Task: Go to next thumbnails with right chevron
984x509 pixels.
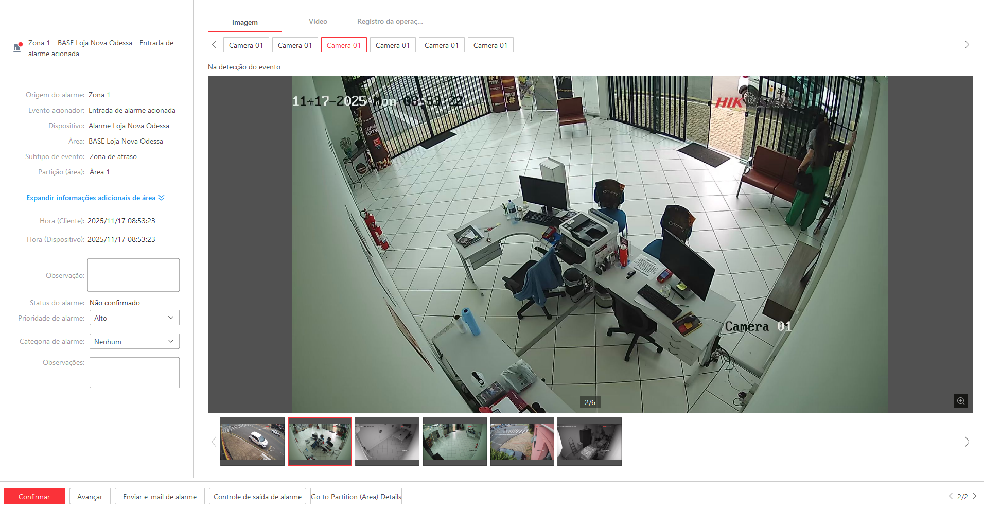Action: (x=967, y=442)
